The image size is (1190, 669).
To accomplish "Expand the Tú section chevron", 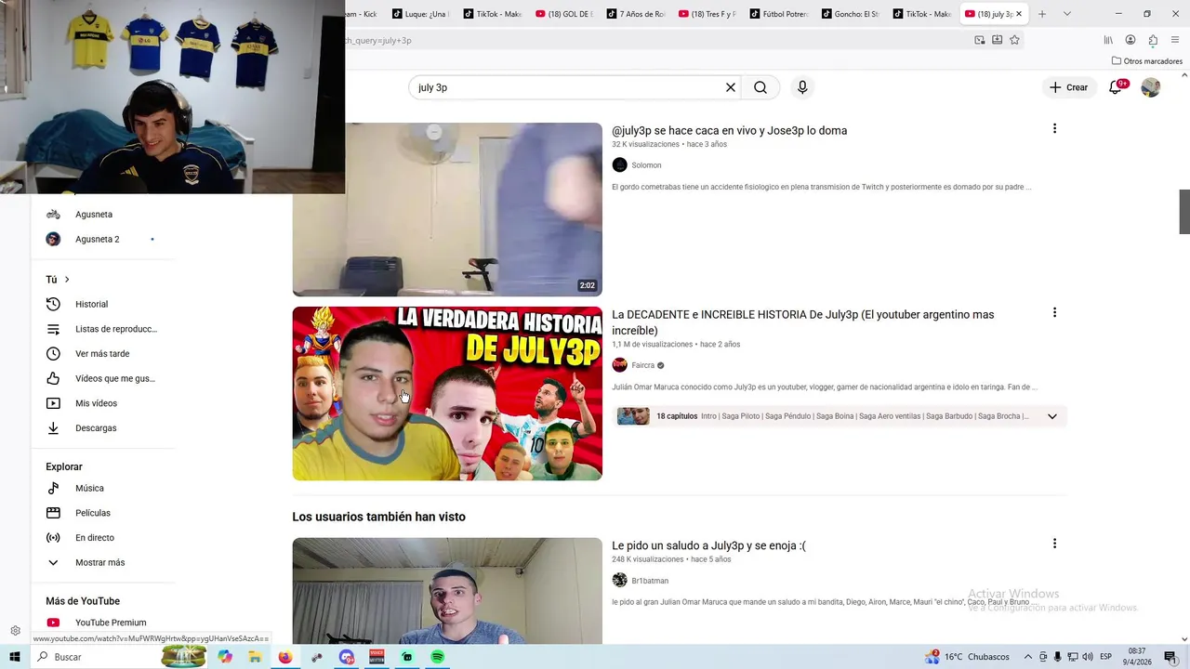I will (67, 280).
